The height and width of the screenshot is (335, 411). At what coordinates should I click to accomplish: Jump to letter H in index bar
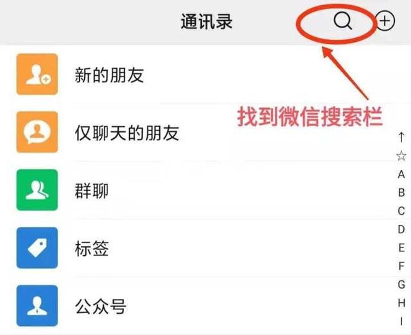tap(401, 303)
